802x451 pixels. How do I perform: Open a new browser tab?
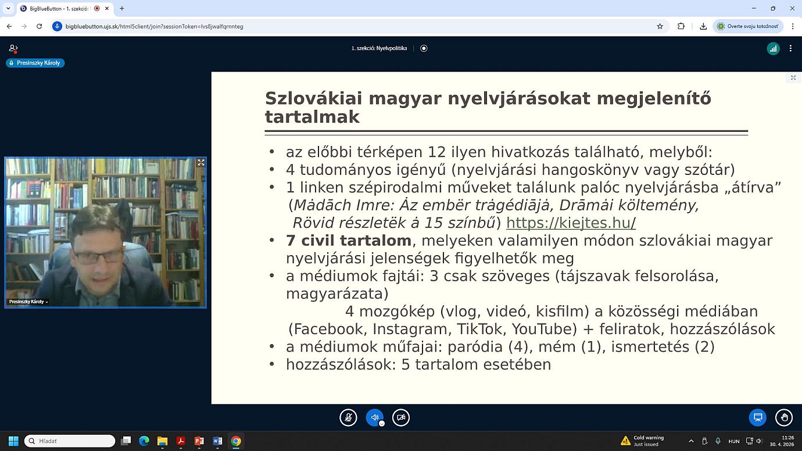[x=122, y=9]
